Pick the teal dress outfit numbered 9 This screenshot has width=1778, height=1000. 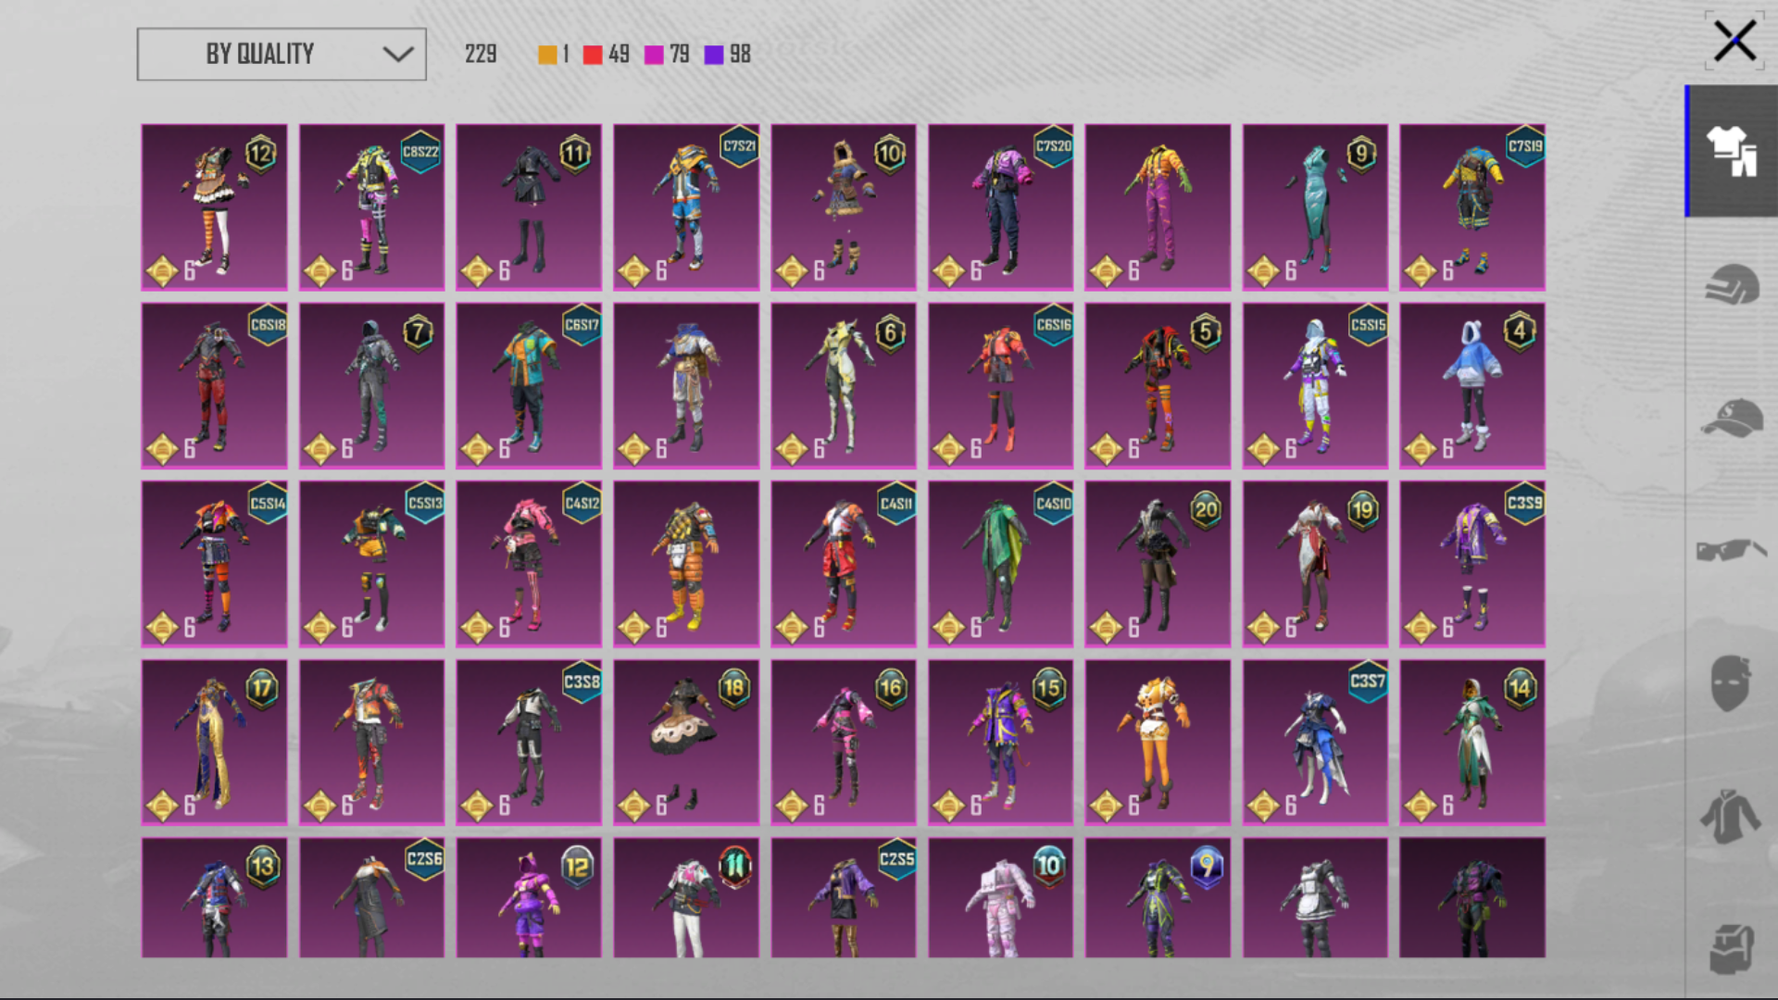coord(1315,207)
